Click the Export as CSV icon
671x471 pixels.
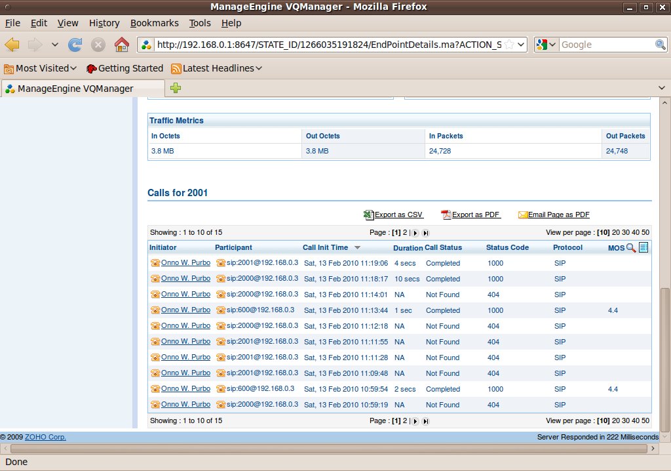coord(369,215)
